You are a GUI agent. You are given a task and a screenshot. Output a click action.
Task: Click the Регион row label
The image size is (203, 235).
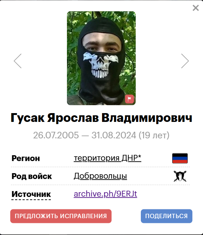(26, 158)
